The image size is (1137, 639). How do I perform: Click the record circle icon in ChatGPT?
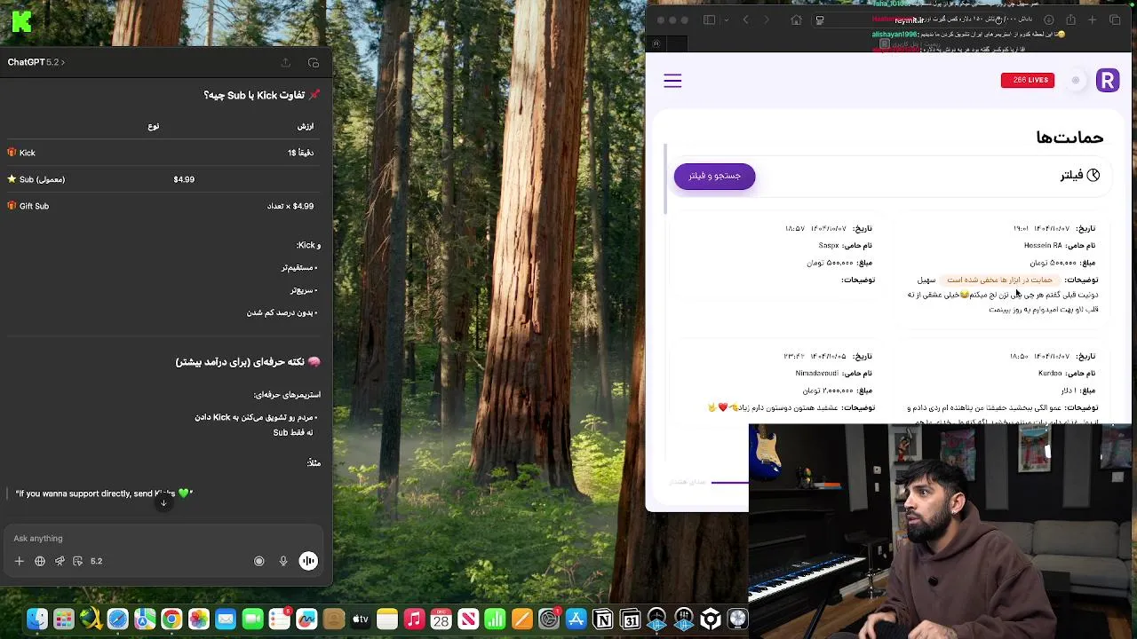(x=259, y=561)
